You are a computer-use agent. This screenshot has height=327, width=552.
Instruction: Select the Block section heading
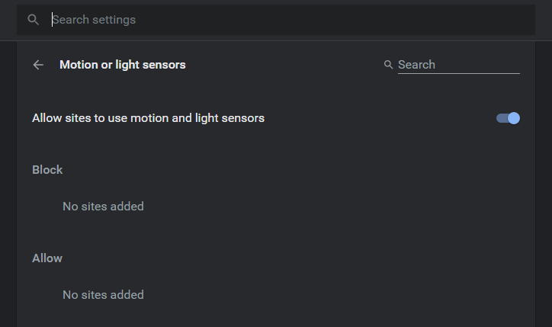pyautogui.click(x=47, y=169)
